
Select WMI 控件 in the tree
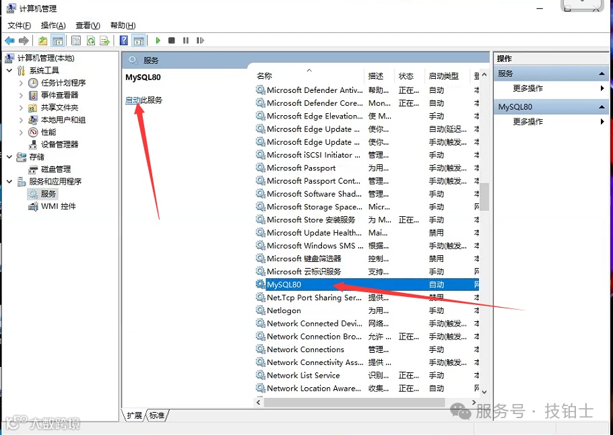coord(58,206)
